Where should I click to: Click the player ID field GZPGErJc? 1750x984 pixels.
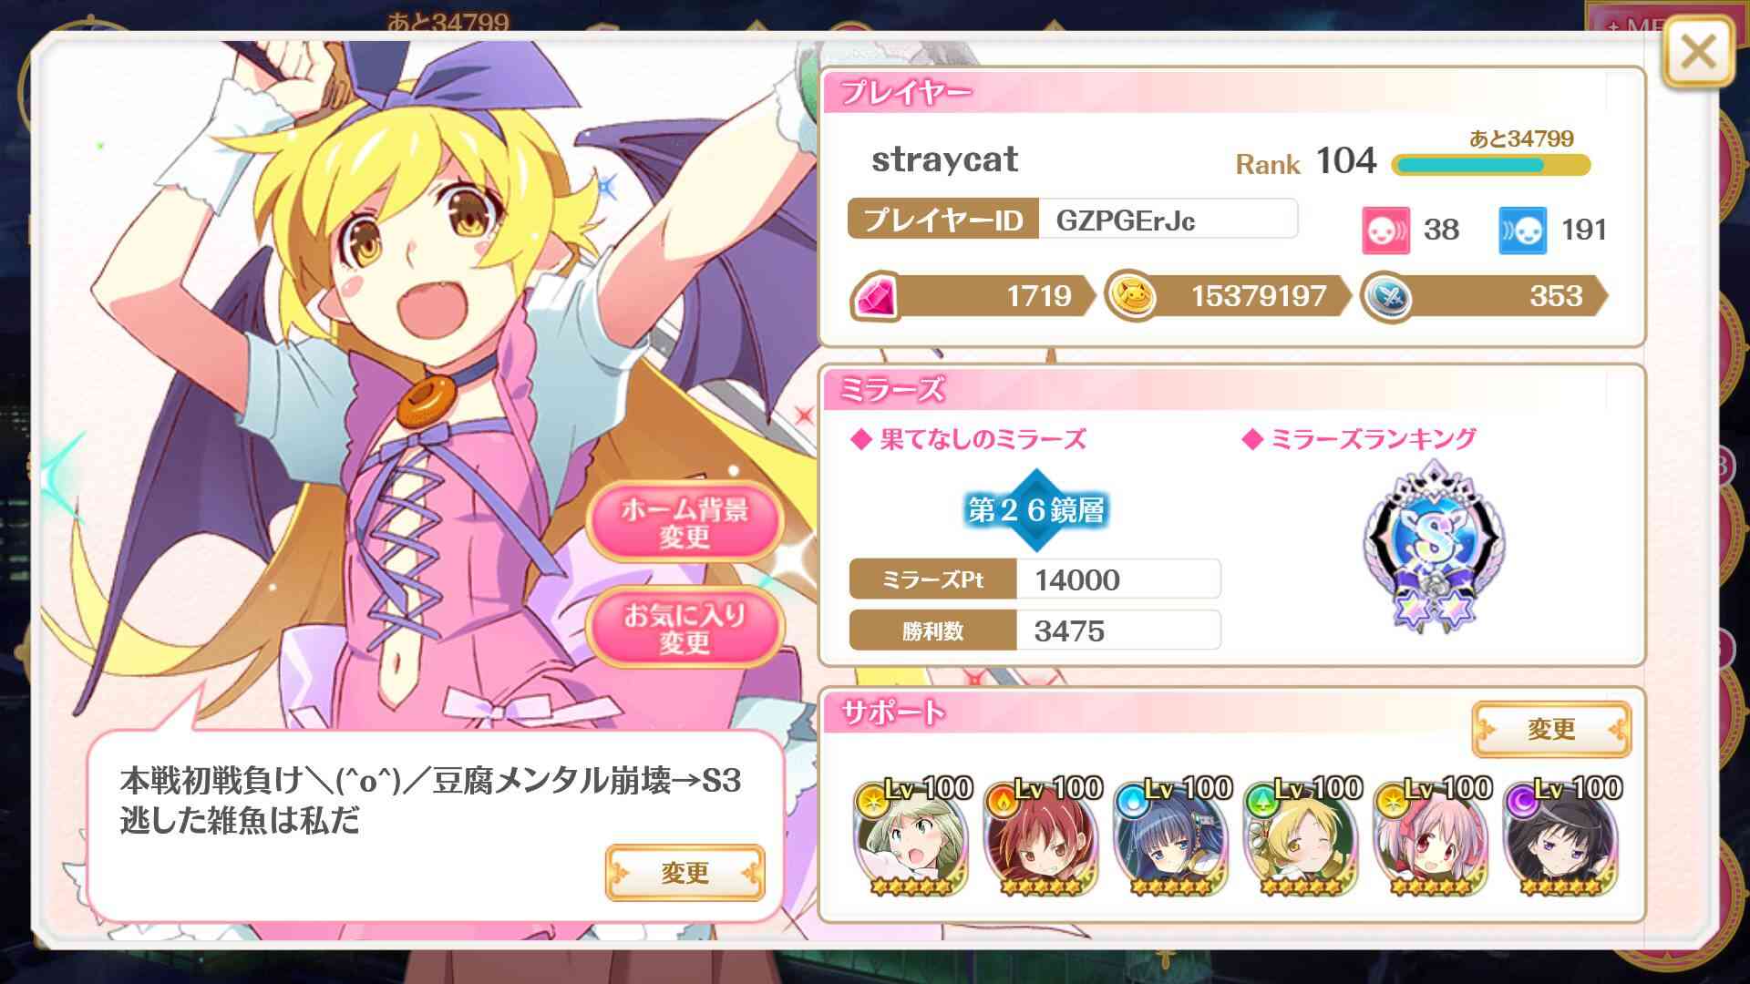(x=1168, y=220)
